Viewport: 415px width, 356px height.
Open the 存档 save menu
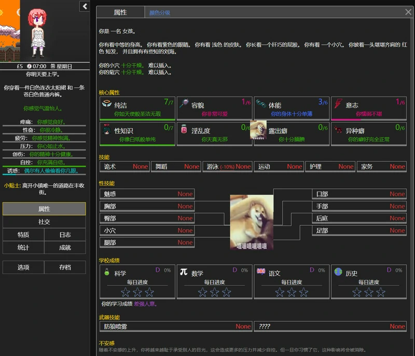click(x=65, y=267)
